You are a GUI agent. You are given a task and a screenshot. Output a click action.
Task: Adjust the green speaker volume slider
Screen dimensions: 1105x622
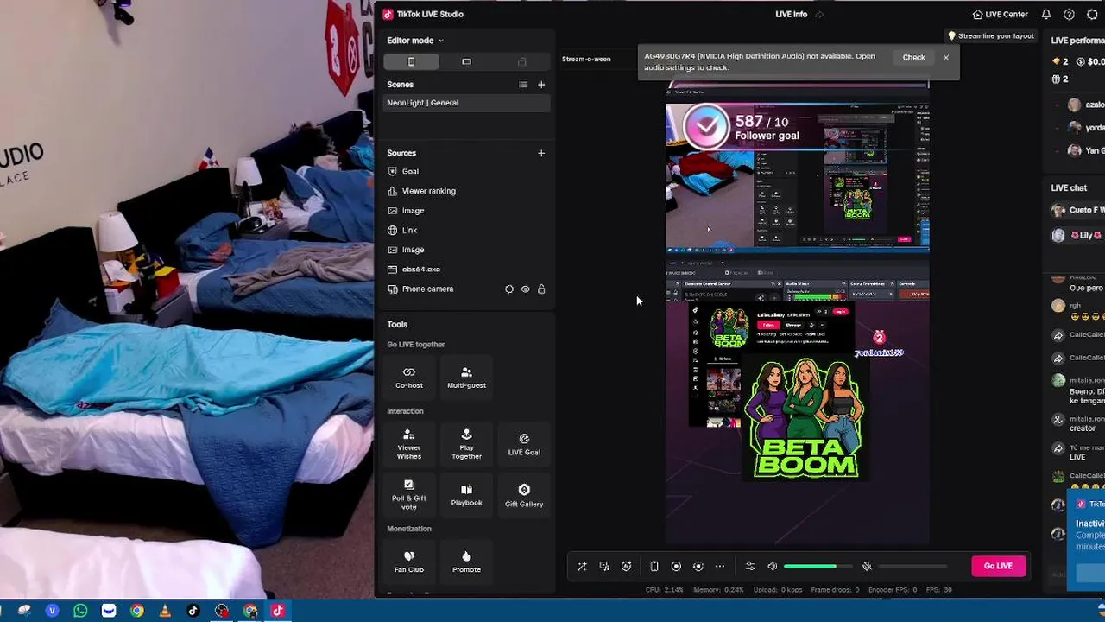coord(818,567)
